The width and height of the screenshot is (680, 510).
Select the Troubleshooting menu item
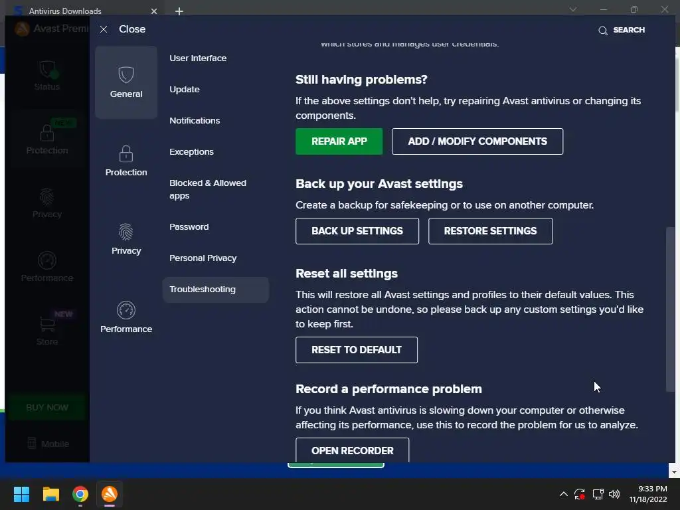(x=216, y=290)
